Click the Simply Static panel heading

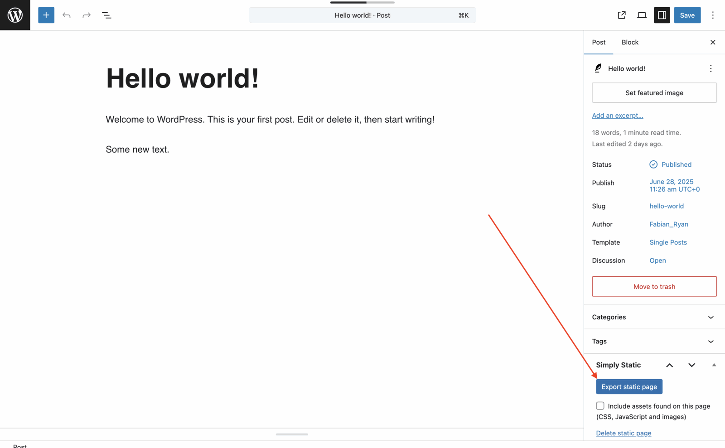618,365
